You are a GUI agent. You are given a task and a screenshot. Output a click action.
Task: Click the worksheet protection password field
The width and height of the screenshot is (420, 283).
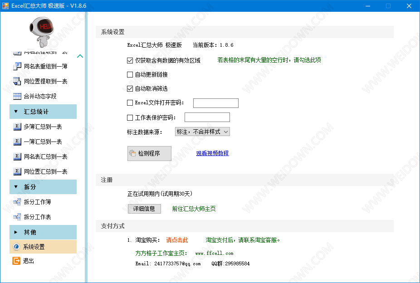coord(207,117)
